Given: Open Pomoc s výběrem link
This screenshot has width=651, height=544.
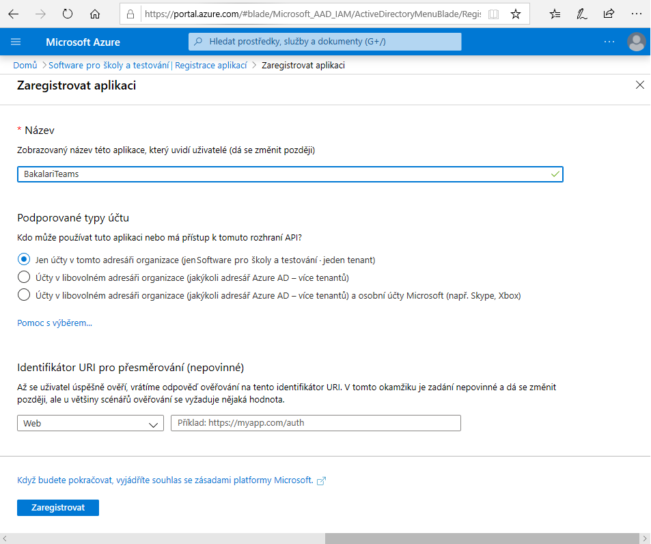Looking at the screenshot, I should tap(55, 323).
